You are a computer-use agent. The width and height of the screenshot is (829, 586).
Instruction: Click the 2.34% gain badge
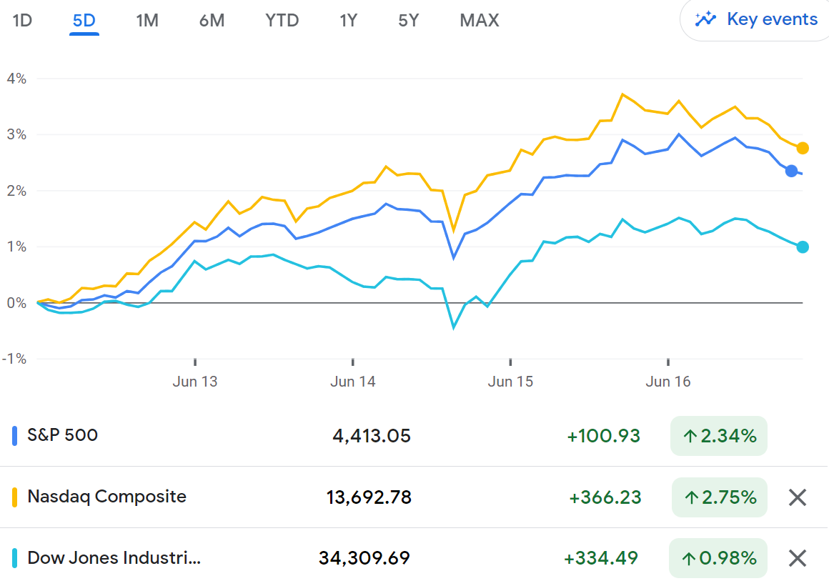click(x=718, y=436)
